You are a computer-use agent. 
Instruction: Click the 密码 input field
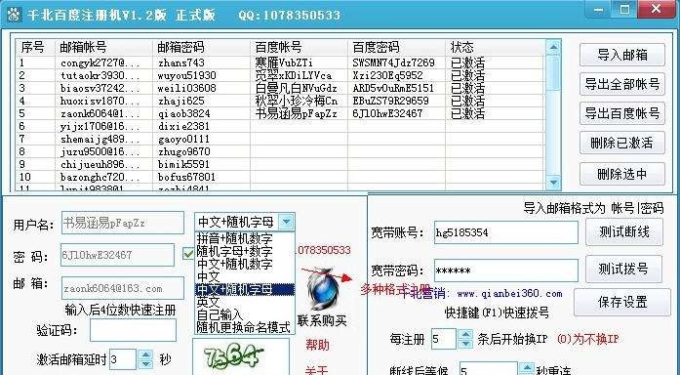117,255
